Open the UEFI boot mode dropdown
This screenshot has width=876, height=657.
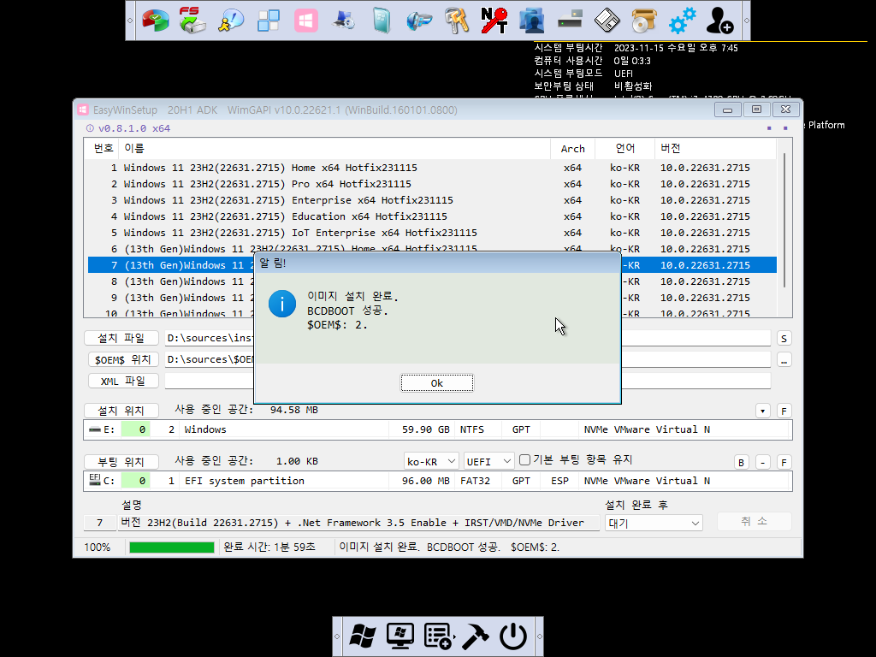click(x=488, y=461)
